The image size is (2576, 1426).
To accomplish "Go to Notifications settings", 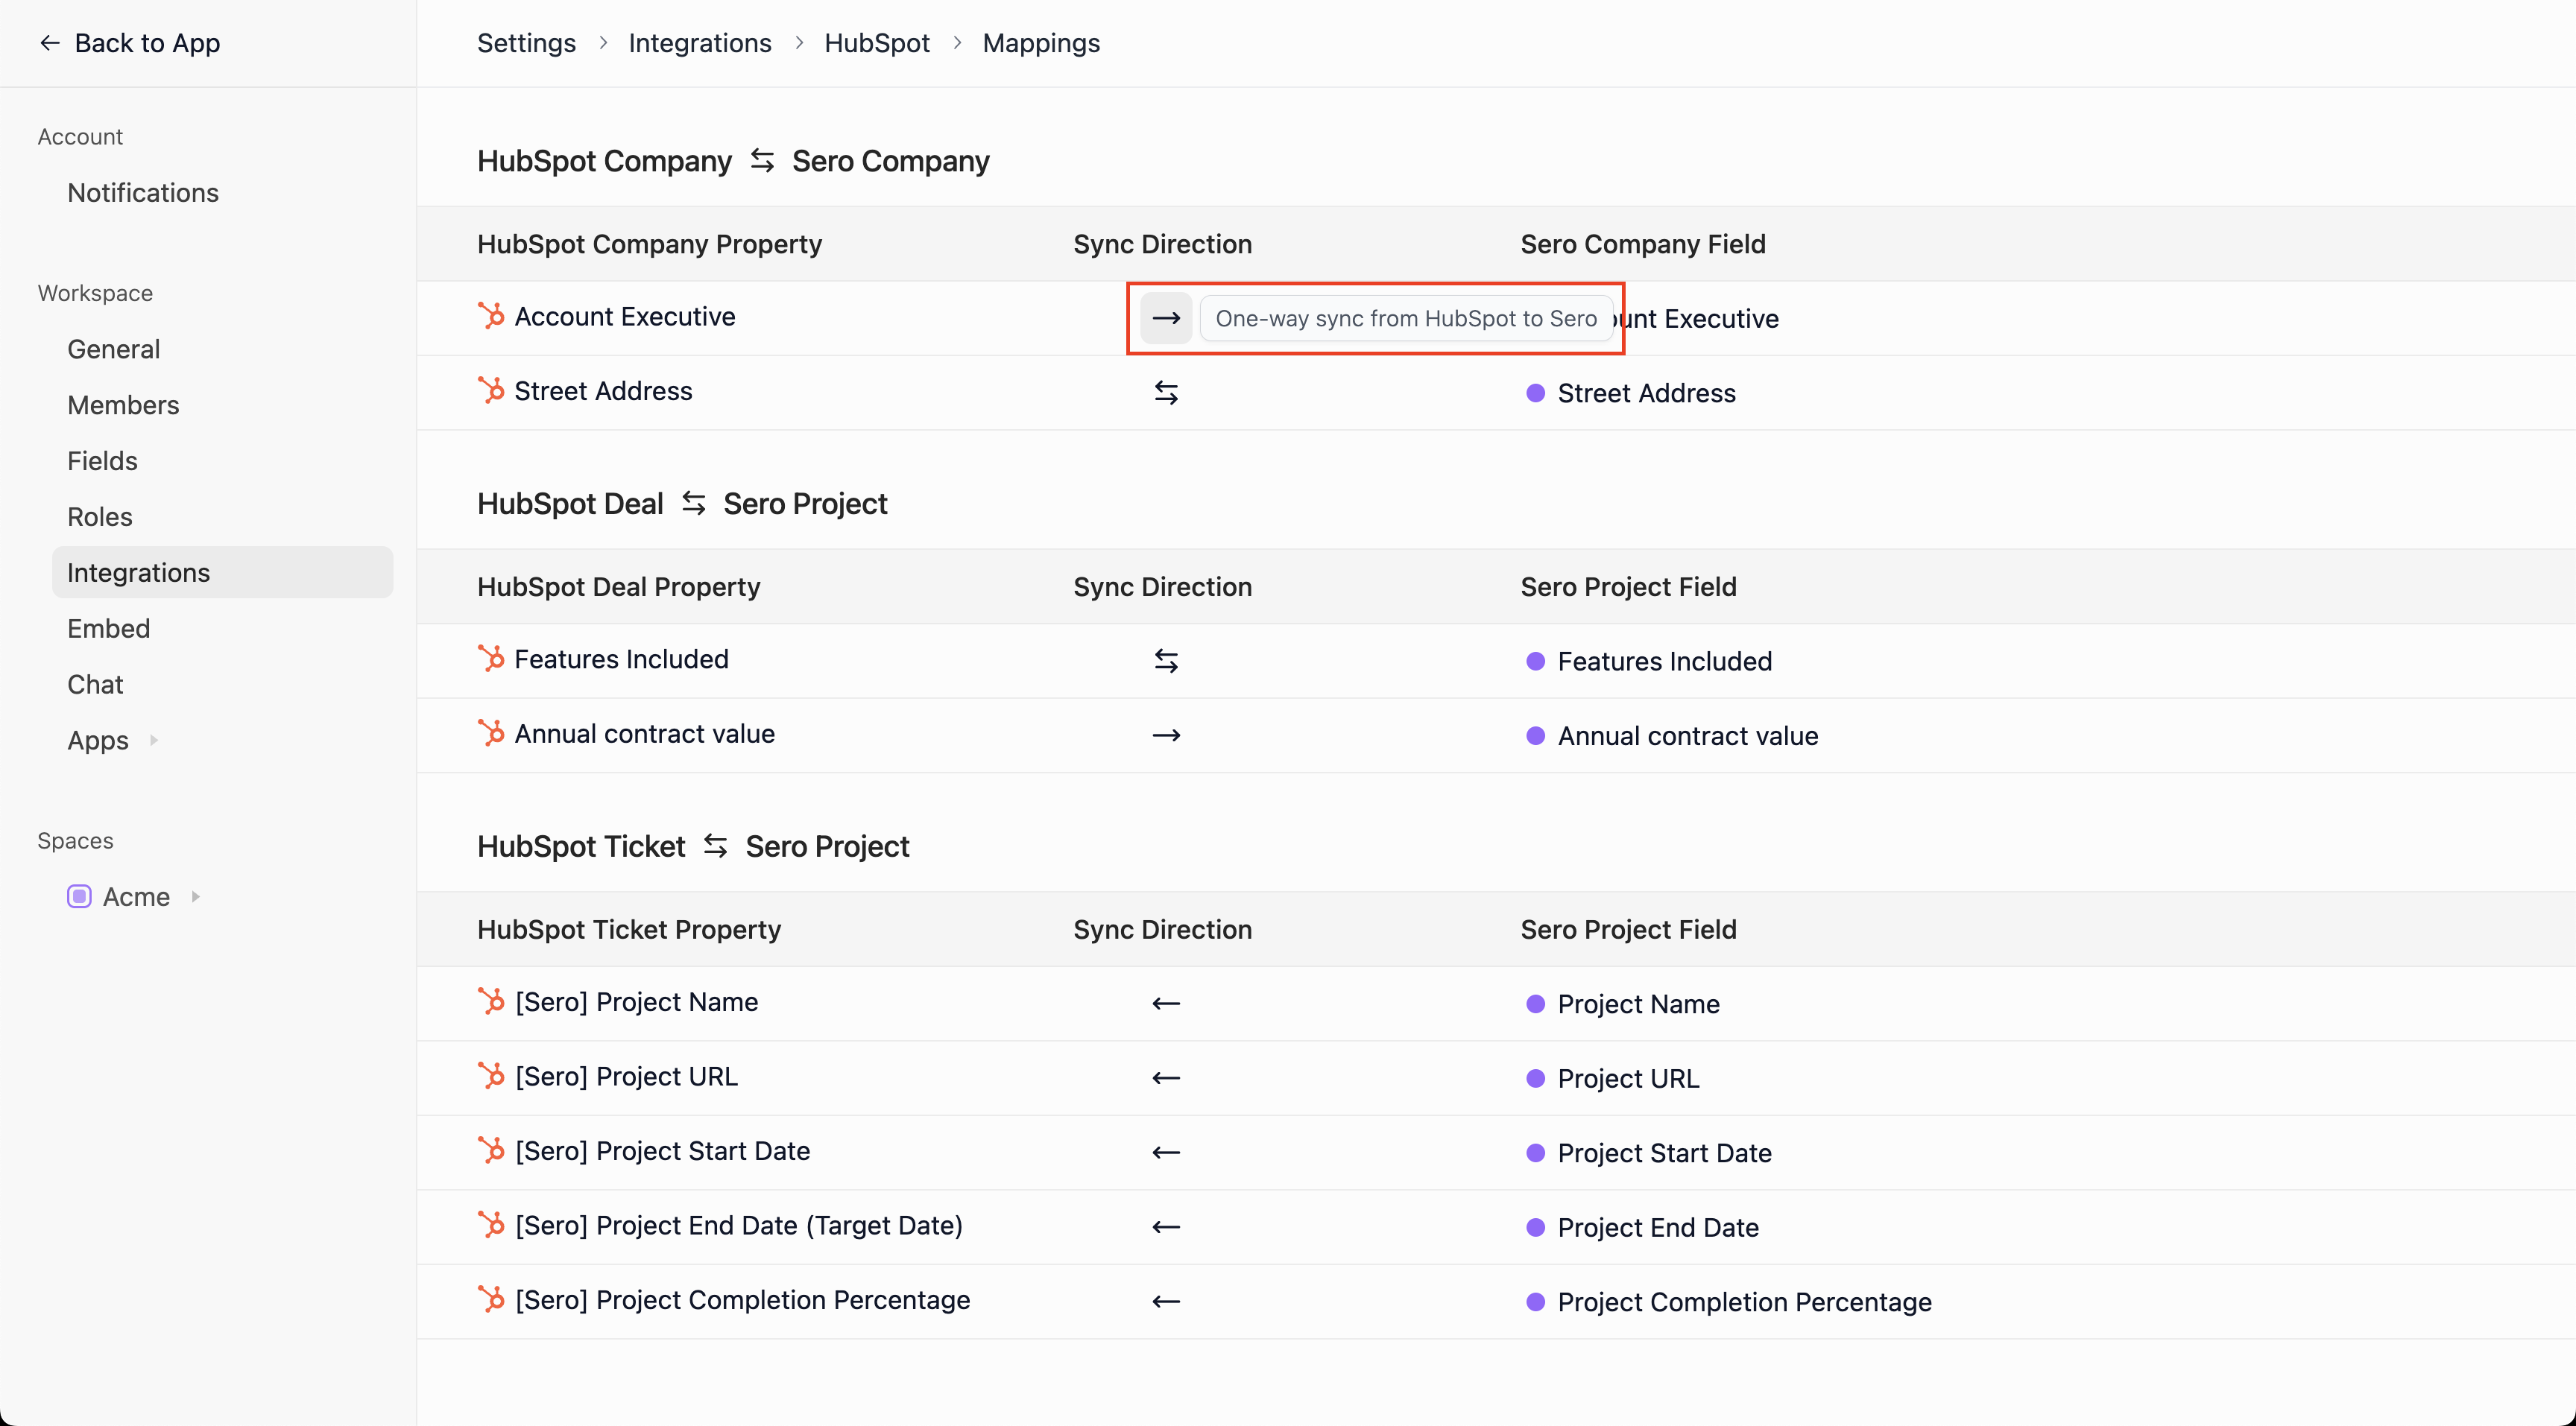I will pyautogui.click(x=143, y=193).
